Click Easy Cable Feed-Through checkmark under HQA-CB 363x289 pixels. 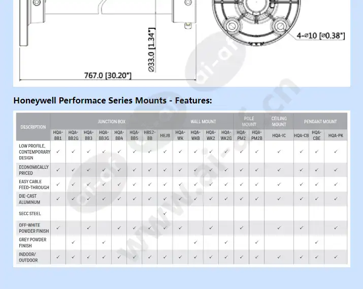pyautogui.click(x=301, y=184)
